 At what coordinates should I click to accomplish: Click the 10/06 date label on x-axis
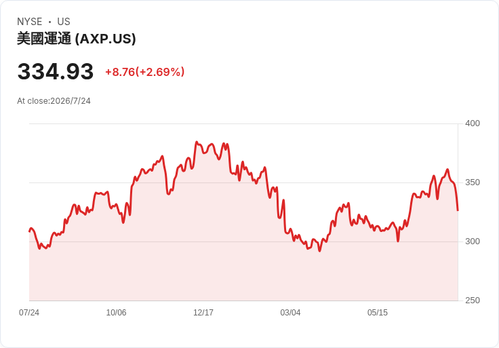pos(116,312)
